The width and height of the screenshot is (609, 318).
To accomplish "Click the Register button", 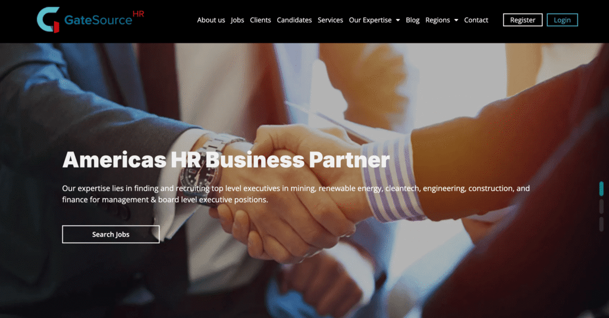I will (x=522, y=20).
